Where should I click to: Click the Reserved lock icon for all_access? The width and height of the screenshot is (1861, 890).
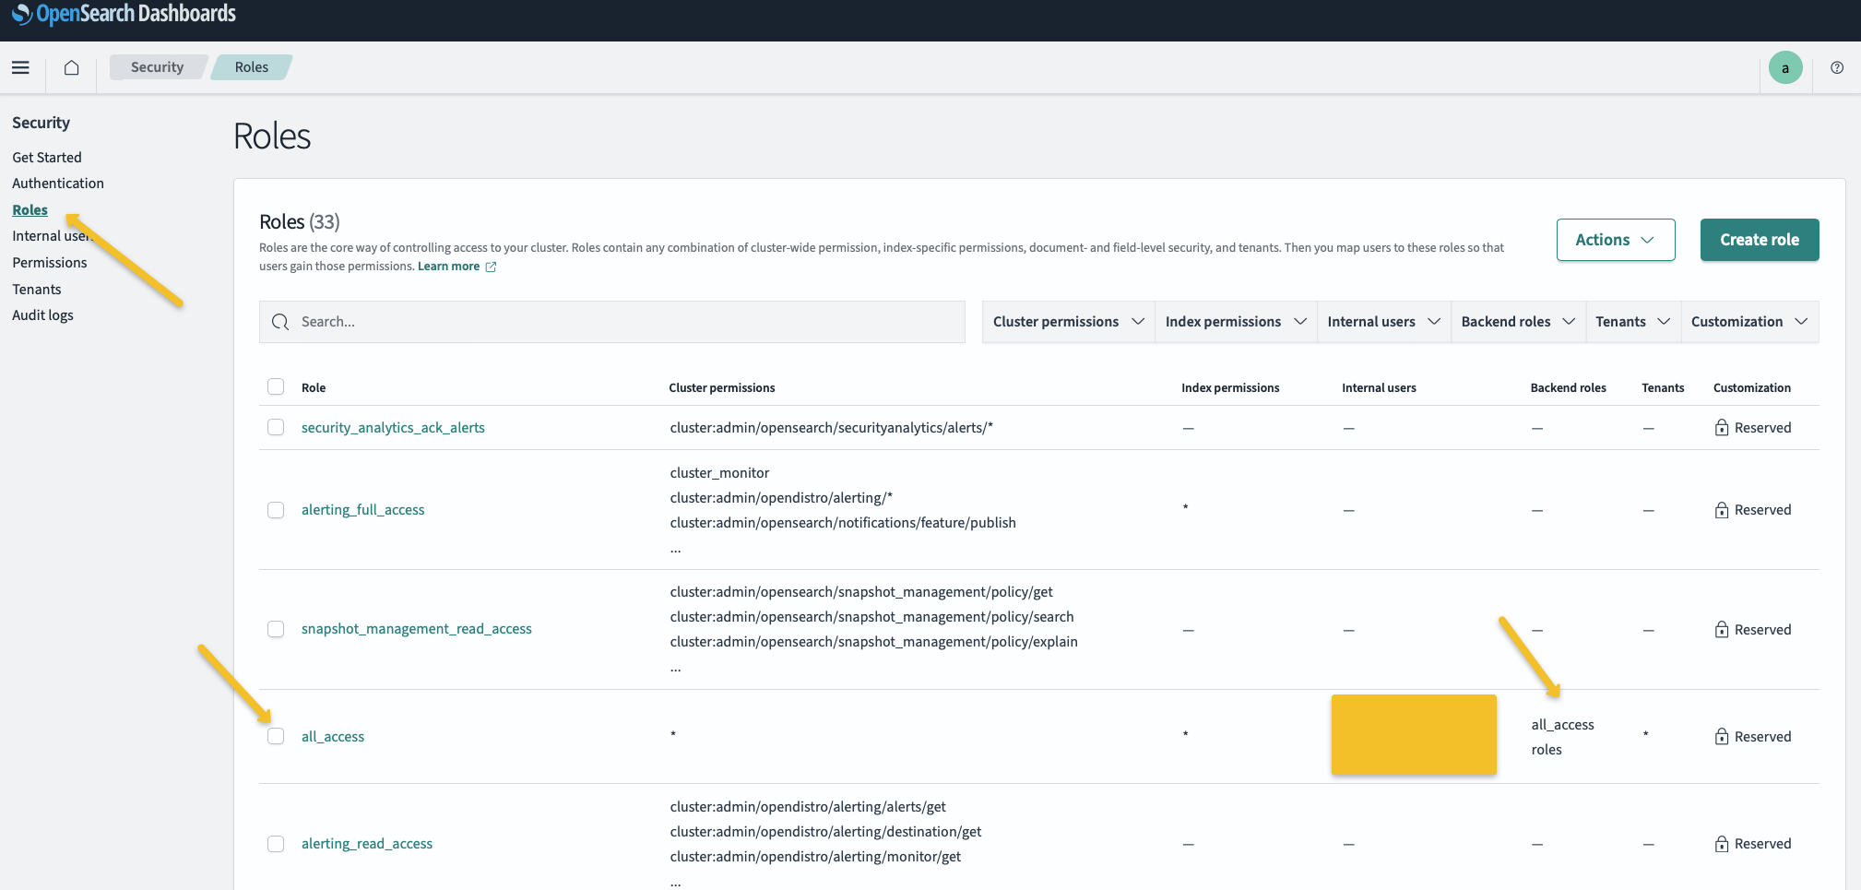click(1721, 736)
